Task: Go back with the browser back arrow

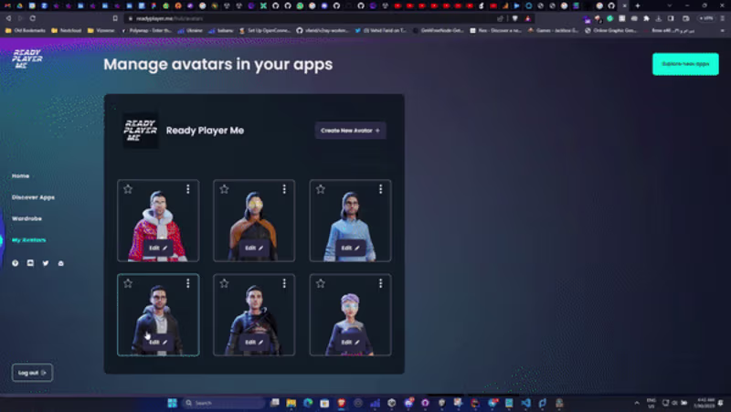Action: click(x=8, y=18)
